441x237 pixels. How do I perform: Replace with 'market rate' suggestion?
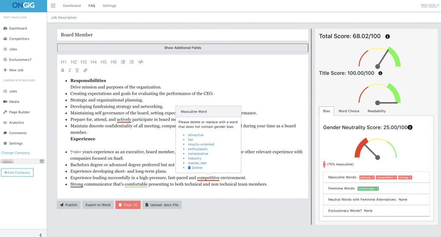tap(197, 163)
